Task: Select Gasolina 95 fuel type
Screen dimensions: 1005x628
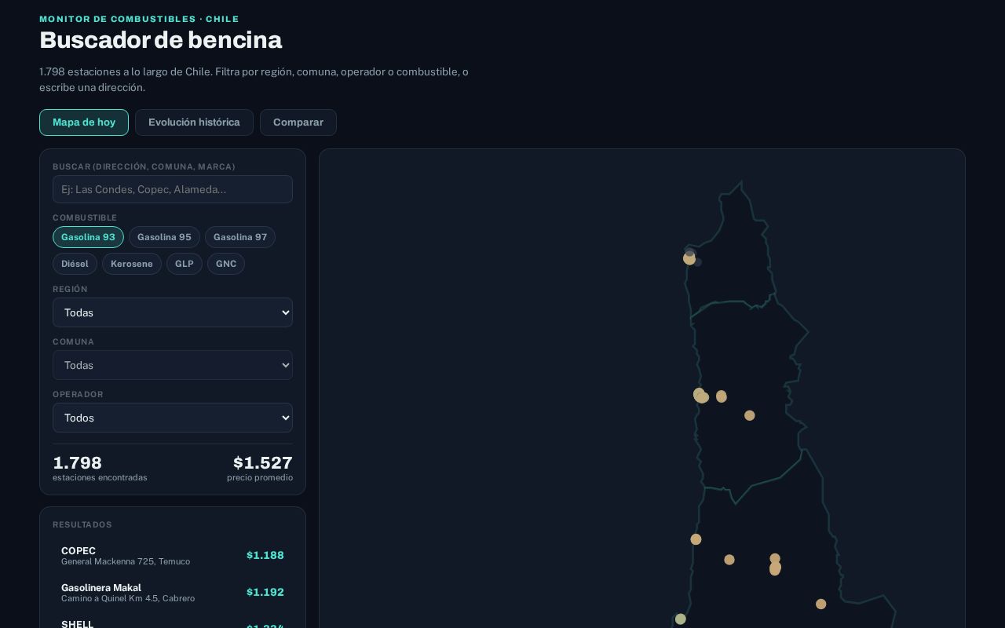Action: tap(164, 237)
